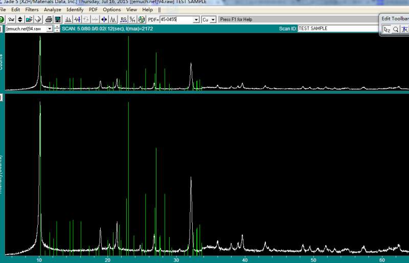Click the eraser icon in toolbar
Image resolution: width=409 pixels, height=263 pixels.
(38, 19)
